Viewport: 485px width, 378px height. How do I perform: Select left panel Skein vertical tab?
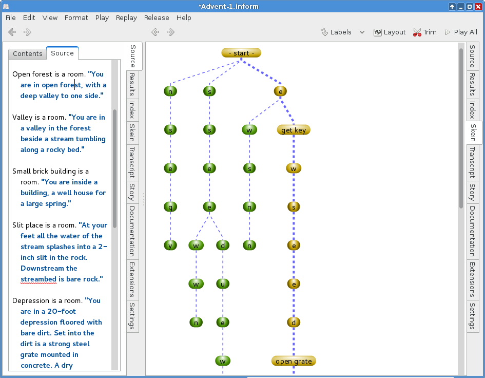[132, 133]
